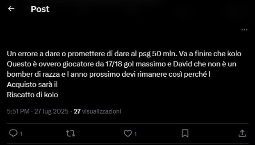Click the line starting "Questo è ovvero giocatore"
This screenshot has width=255, height=145.
122,64
